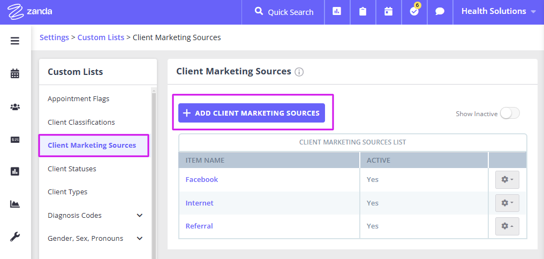
Task: Expand Gender, Sex, Pronouns list item
Action: (140, 238)
